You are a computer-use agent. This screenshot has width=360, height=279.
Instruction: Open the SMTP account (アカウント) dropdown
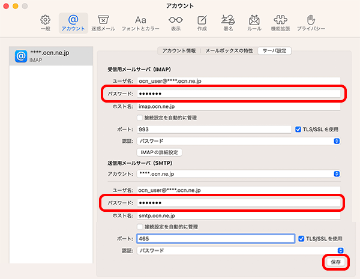click(x=238, y=174)
